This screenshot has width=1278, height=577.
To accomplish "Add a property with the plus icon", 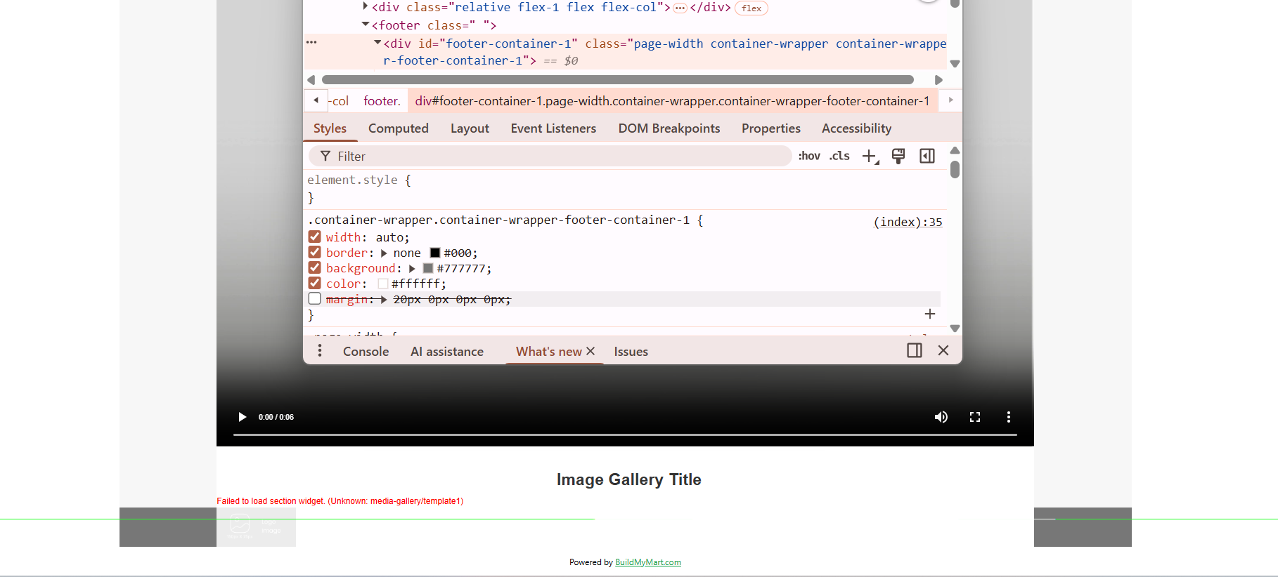I will point(930,314).
